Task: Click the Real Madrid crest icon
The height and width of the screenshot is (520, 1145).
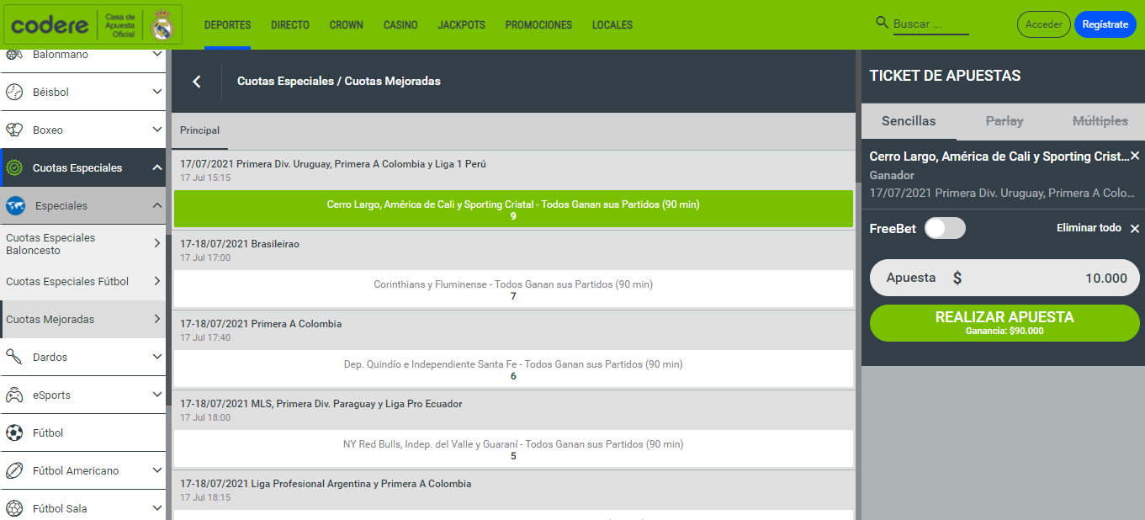Action: (162, 25)
